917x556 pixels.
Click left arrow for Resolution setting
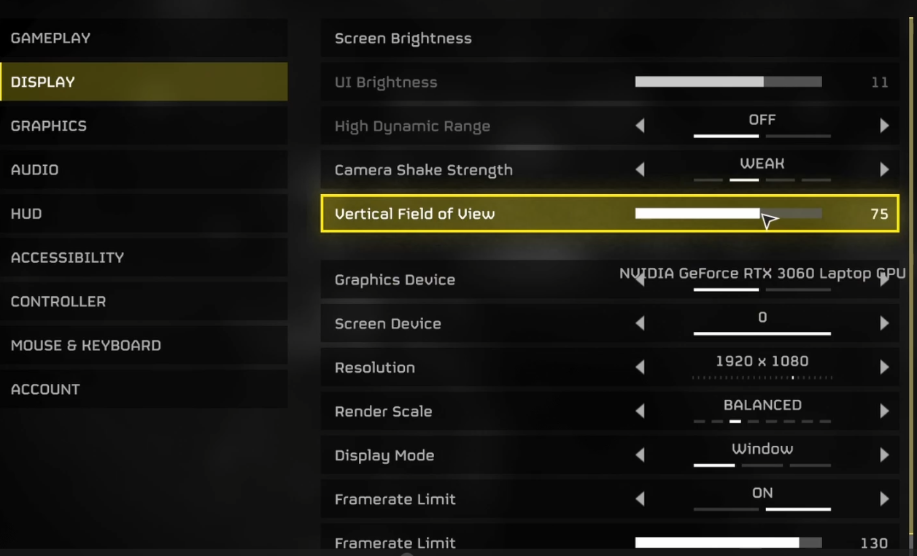coord(640,368)
